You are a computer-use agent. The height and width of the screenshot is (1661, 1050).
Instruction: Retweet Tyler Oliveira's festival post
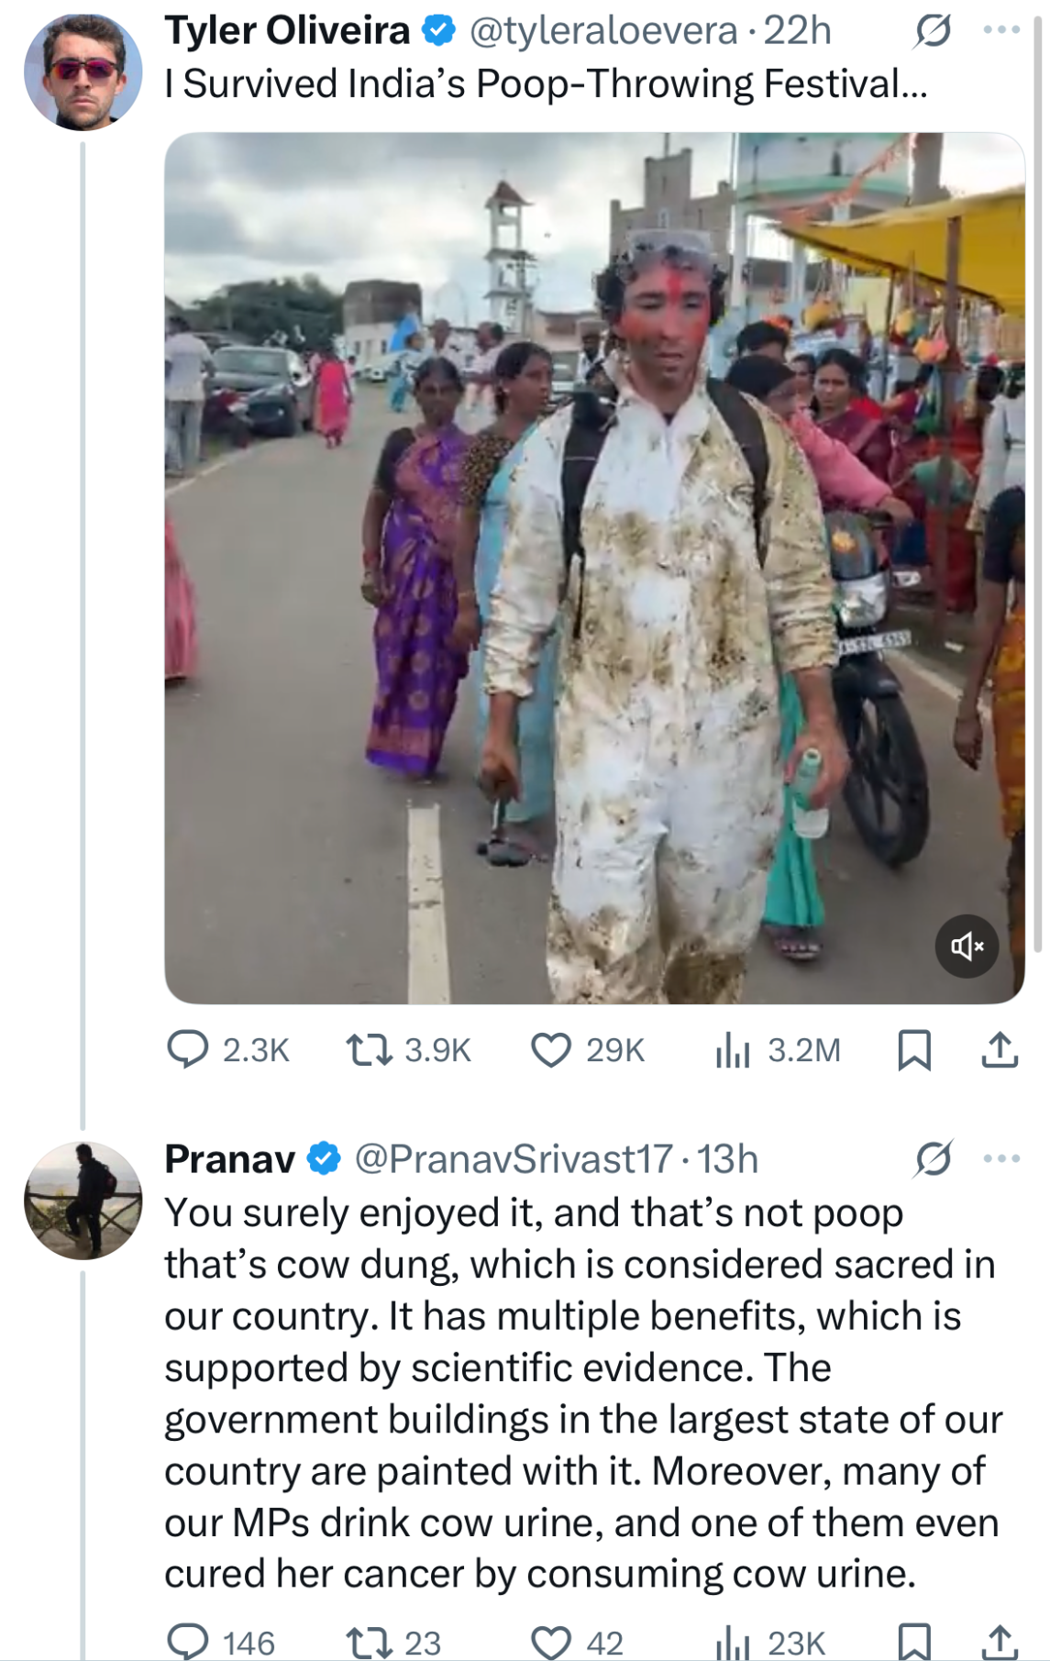pos(369,1049)
